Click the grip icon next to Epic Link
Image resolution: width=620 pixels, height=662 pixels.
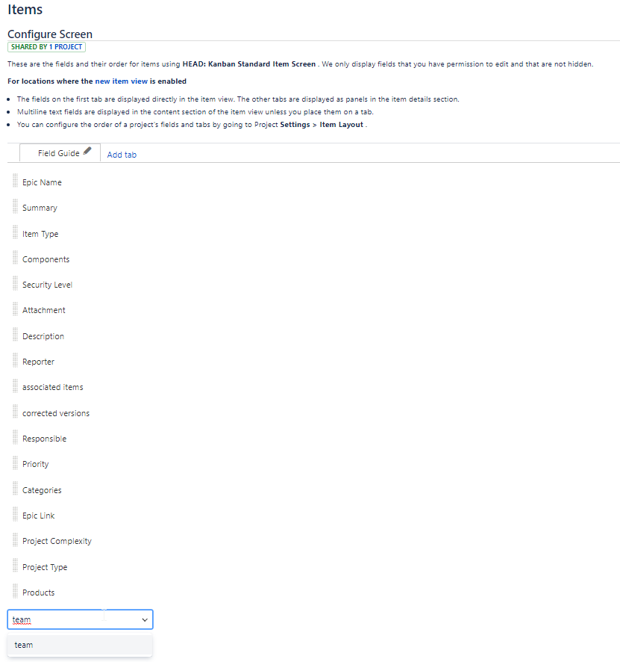[14, 515]
